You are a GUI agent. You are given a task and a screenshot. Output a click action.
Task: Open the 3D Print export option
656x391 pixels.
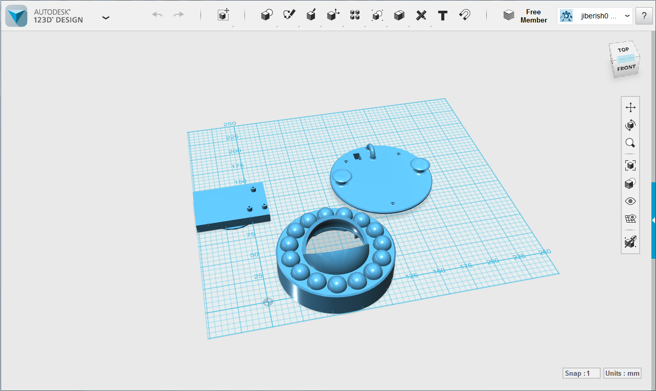pos(509,15)
